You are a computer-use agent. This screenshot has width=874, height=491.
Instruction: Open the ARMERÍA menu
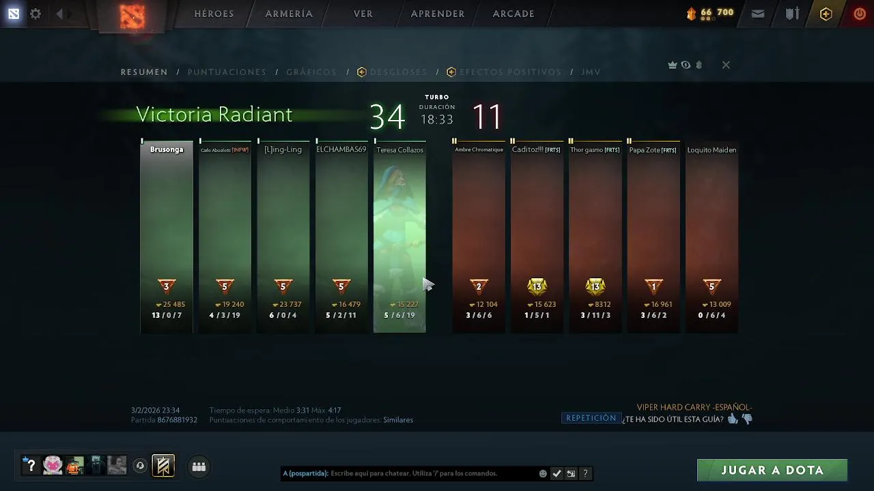(289, 14)
